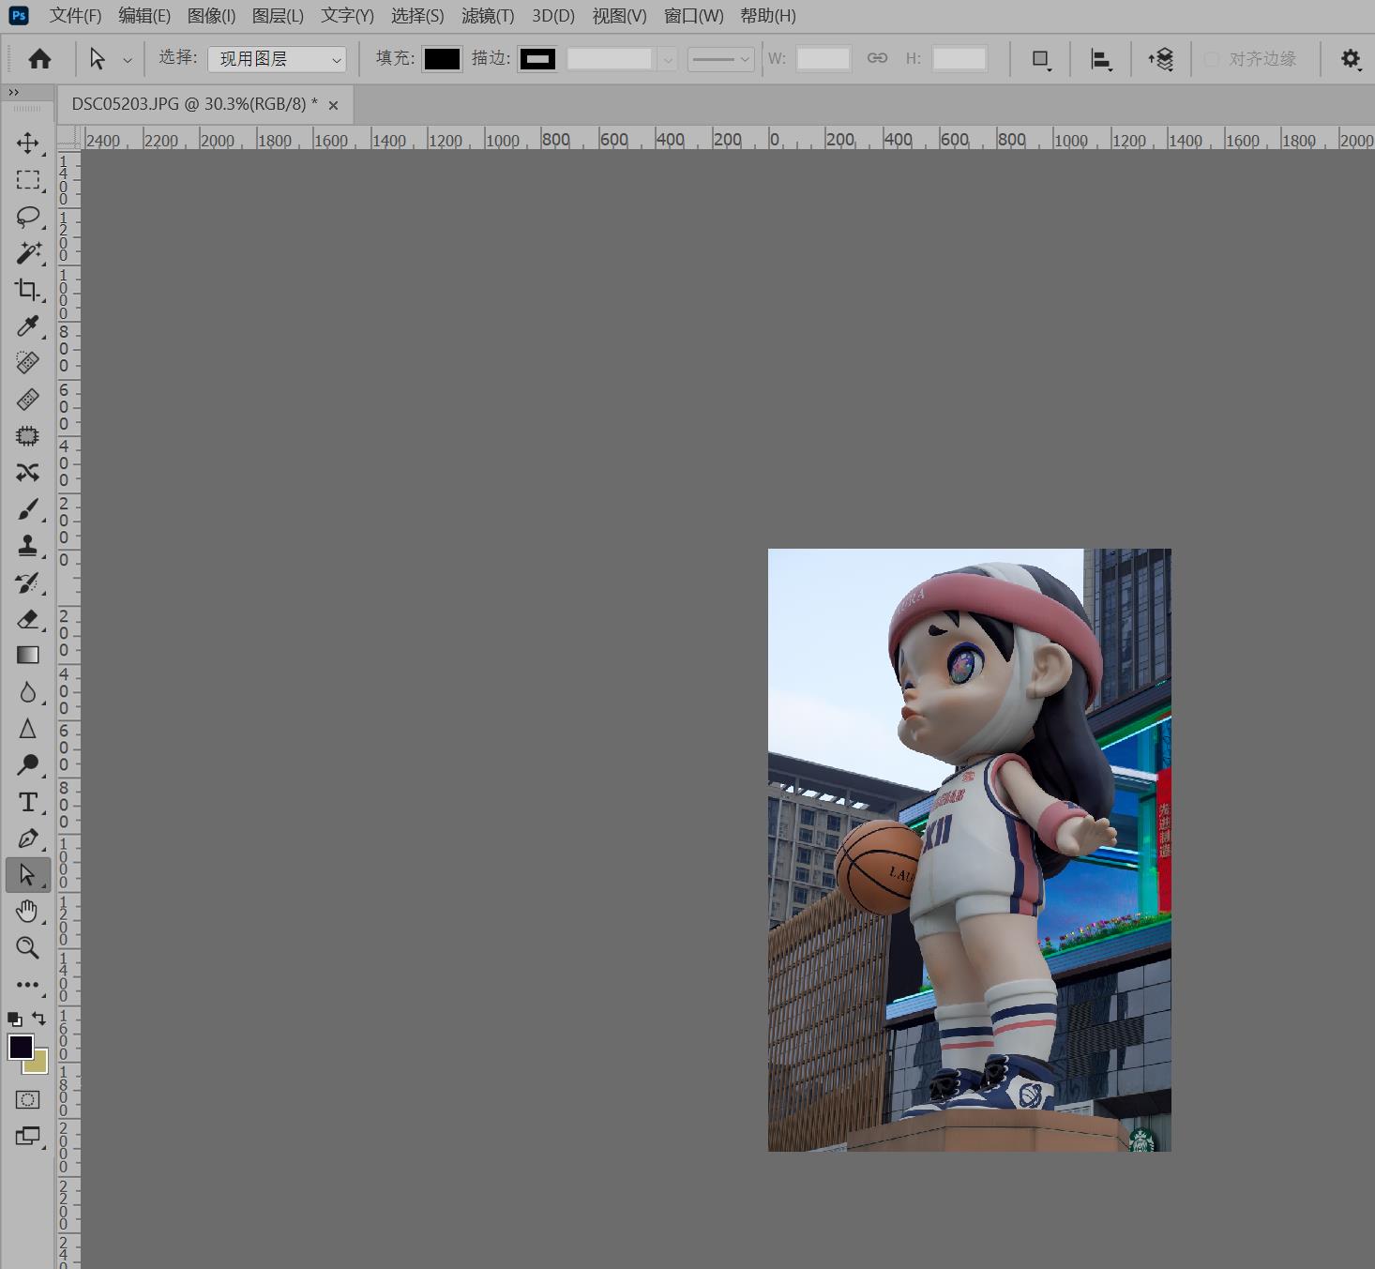
Task: Select the Patch tool icon
Action: coord(27,436)
